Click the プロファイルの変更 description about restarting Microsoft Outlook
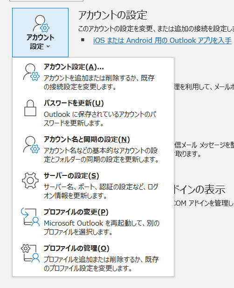This screenshot has height=288, width=234. [x=102, y=228]
